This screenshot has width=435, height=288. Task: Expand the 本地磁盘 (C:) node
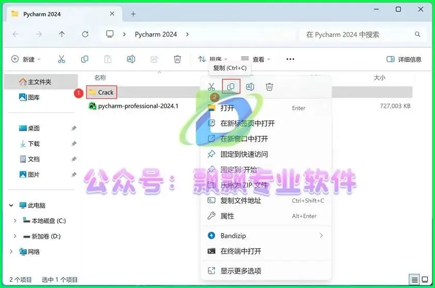click(15, 221)
